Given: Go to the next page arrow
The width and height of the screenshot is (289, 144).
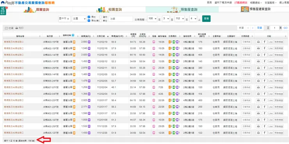Looking at the screenshot, I should click(x=253, y=28).
